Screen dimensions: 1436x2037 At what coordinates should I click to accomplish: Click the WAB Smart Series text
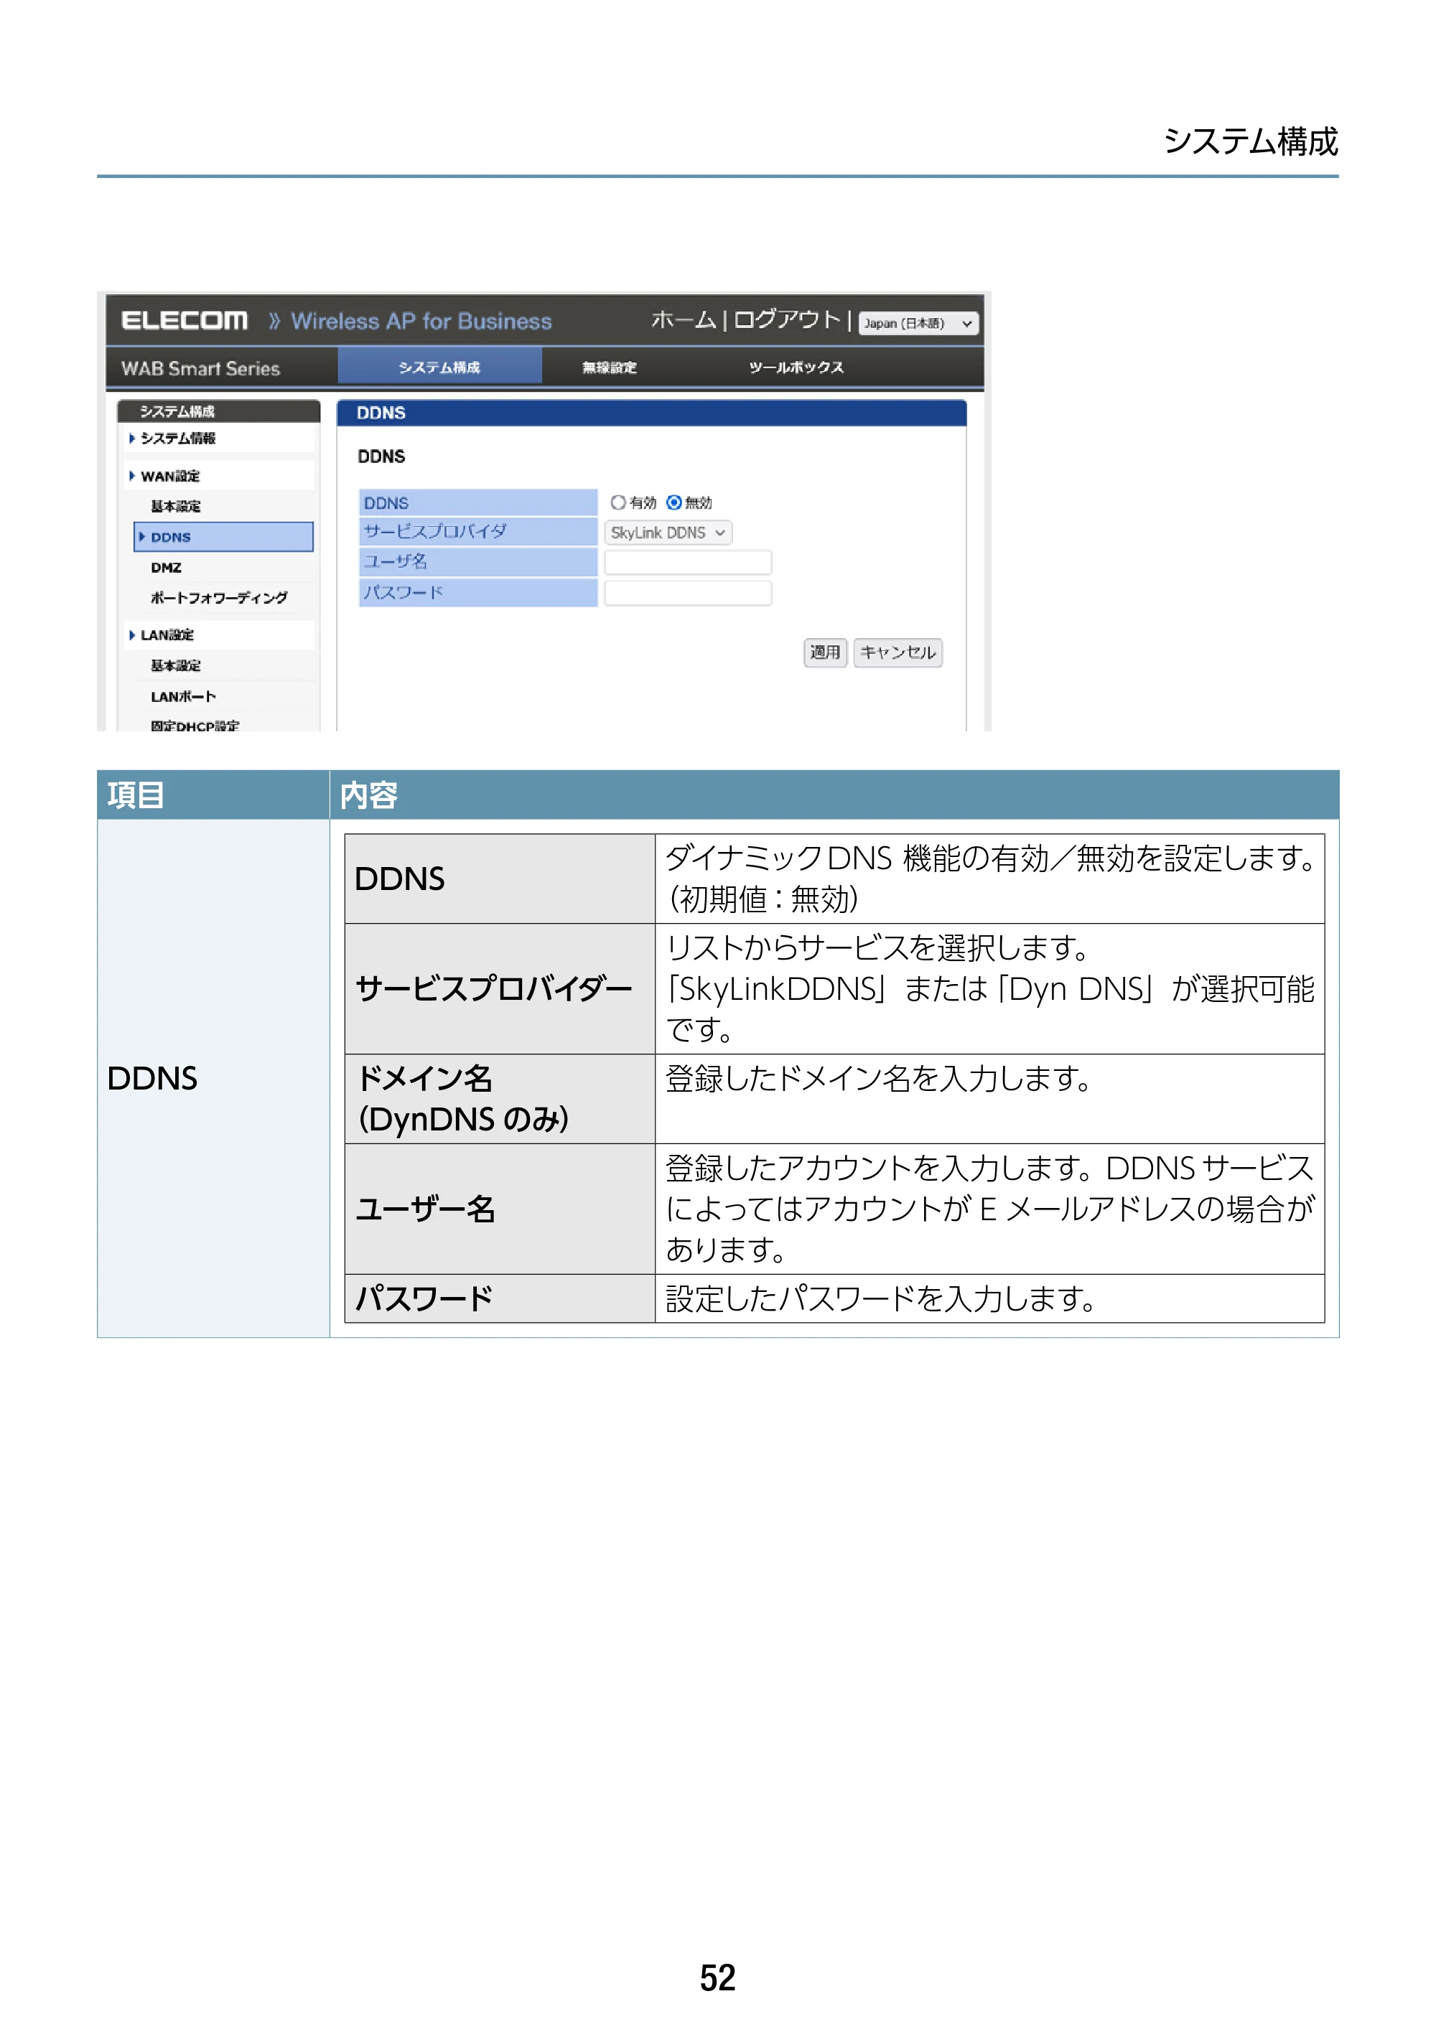[x=200, y=368]
